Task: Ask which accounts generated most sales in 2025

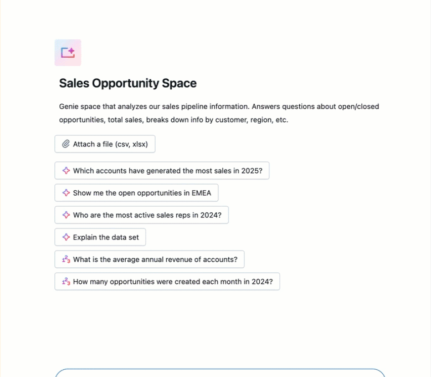Action: [167, 171]
